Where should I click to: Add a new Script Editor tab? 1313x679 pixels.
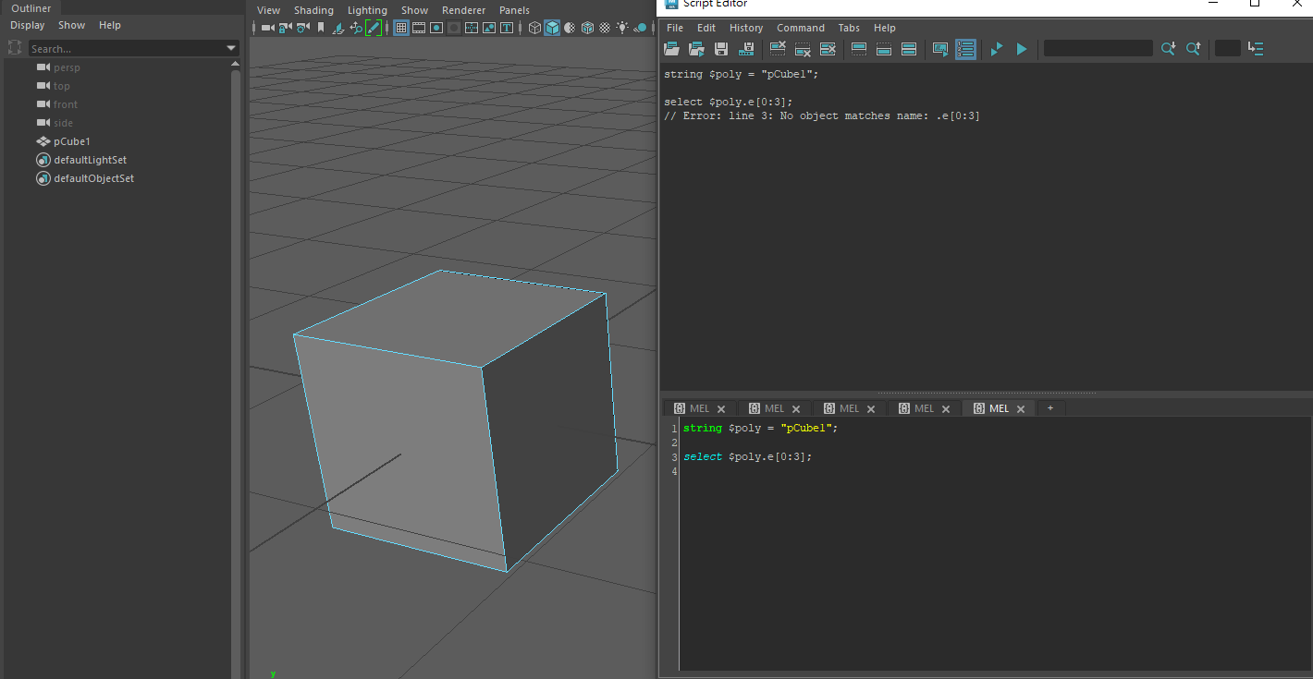click(1050, 408)
